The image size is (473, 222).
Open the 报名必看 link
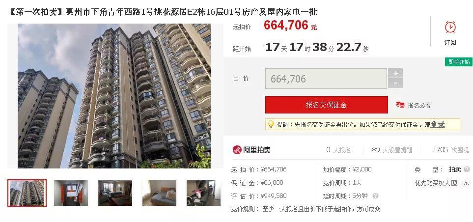(x=419, y=105)
